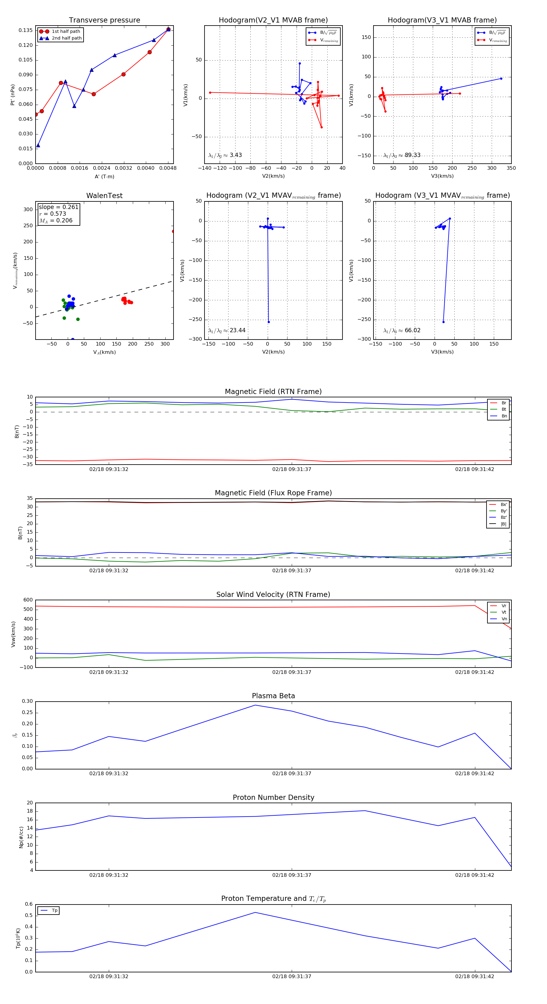Select the 'Vn' legend label

click(x=504, y=619)
